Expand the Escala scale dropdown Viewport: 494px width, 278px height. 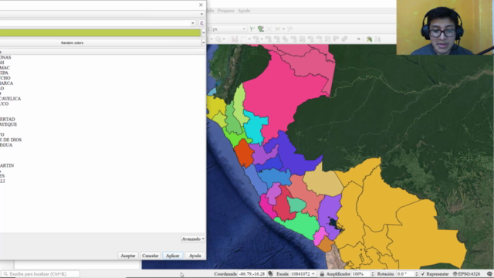(x=313, y=274)
